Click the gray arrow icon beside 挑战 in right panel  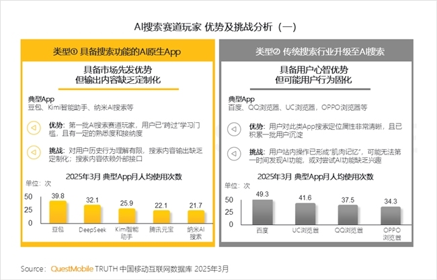(234, 154)
